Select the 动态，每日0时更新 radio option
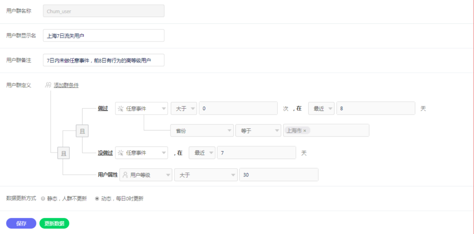The width and height of the screenshot is (474, 234). [x=97, y=199]
